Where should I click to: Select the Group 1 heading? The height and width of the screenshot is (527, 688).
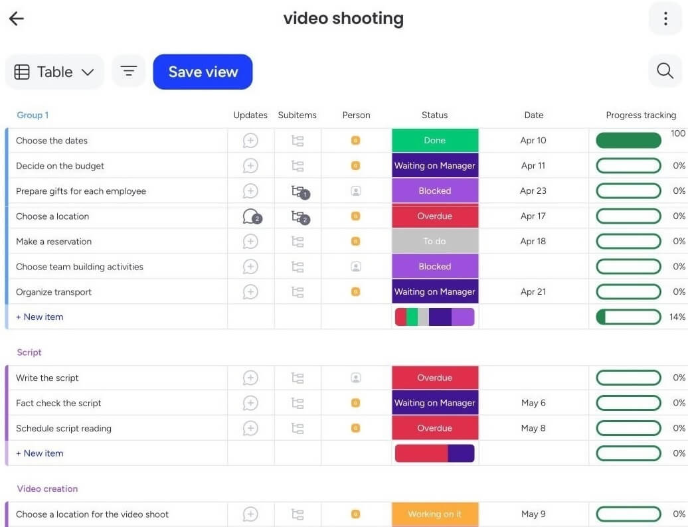tap(33, 115)
